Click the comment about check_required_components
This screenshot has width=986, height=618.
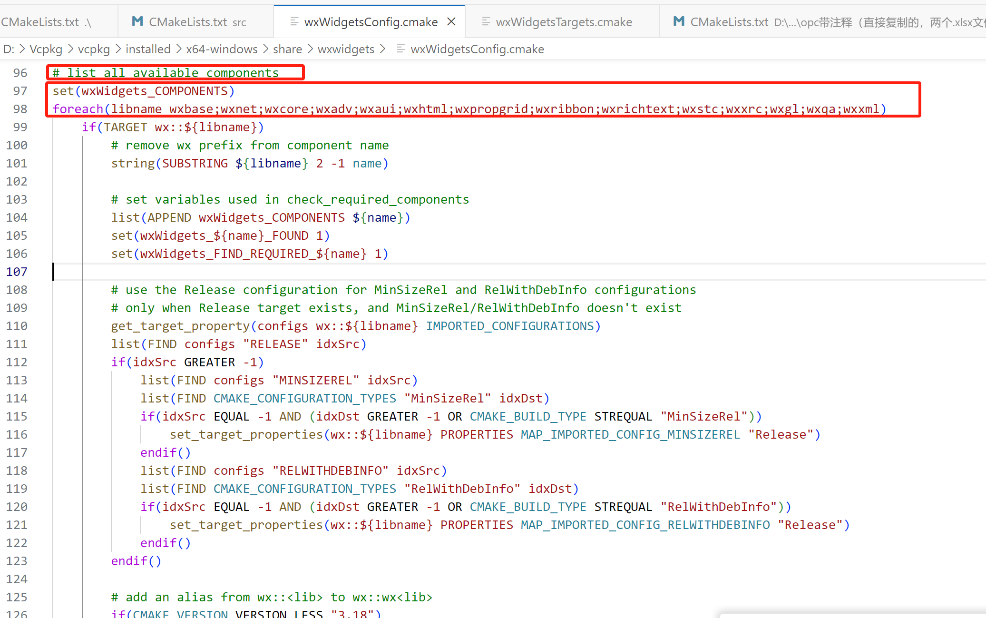pos(290,199)
